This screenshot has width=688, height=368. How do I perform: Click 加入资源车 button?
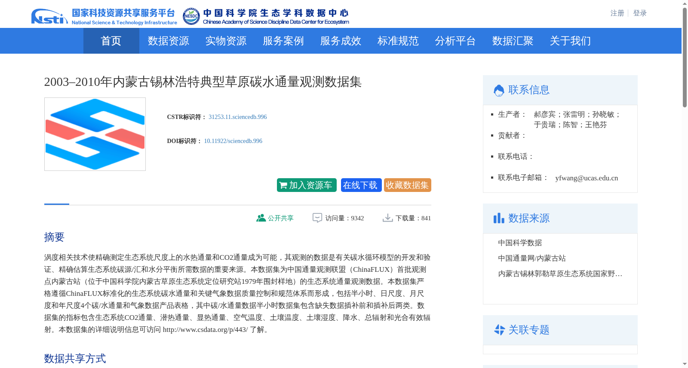coord(307,185)
